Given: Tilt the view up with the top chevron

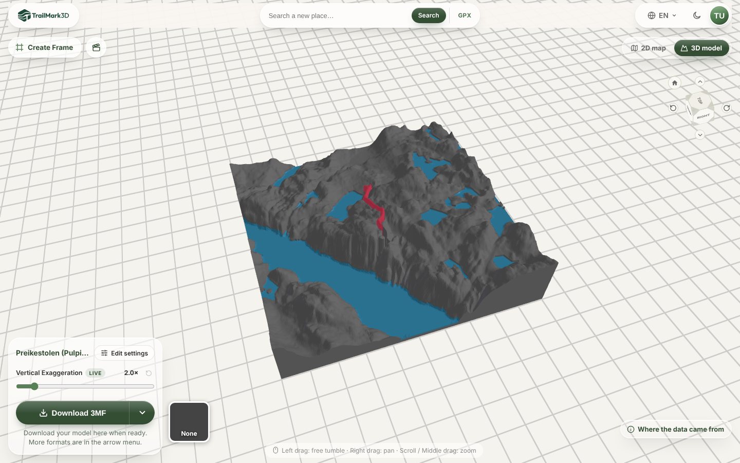Looking at the screenshot, I should click(700, 81).
